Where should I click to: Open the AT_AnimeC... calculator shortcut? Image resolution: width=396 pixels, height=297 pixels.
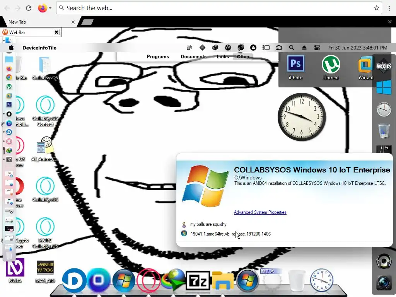[x=45, y=149]
